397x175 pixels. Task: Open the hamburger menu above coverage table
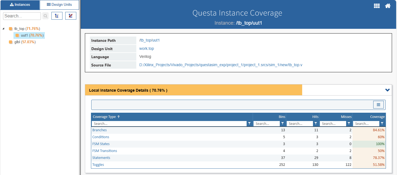click(378, 105)
